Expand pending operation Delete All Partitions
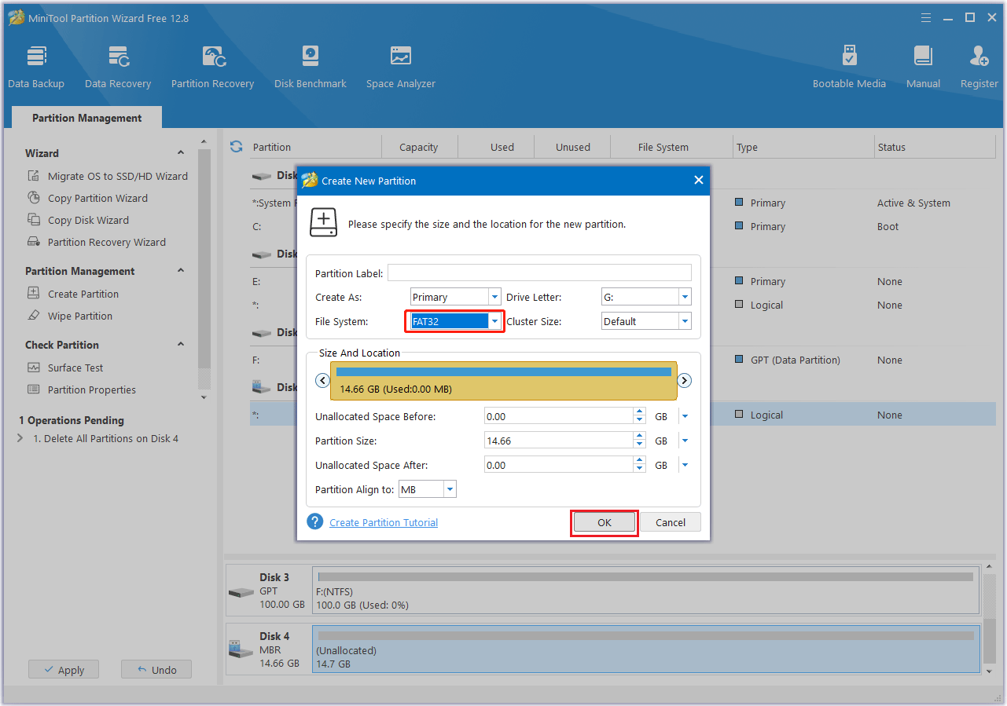This screenshot has height=706, width=1007. tap(20, 438)
